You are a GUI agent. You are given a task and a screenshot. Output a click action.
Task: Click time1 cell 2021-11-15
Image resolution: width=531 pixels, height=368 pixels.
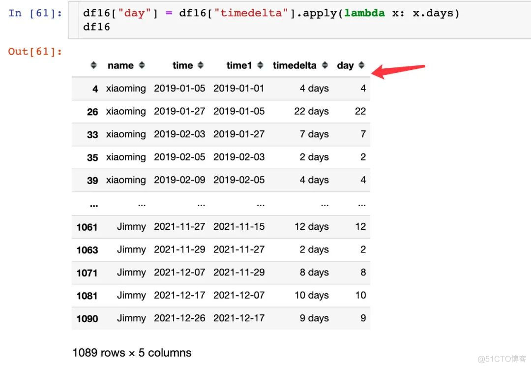click(239, 226)
